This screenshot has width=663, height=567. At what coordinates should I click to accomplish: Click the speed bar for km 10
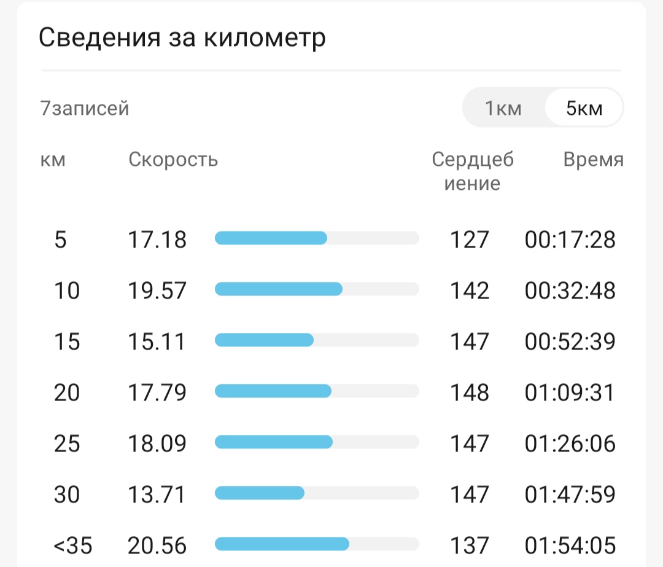(317, 289)
